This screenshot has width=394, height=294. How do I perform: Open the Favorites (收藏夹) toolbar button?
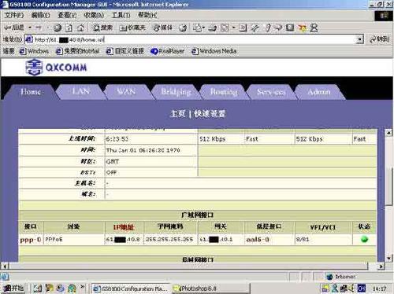[132, 28]
